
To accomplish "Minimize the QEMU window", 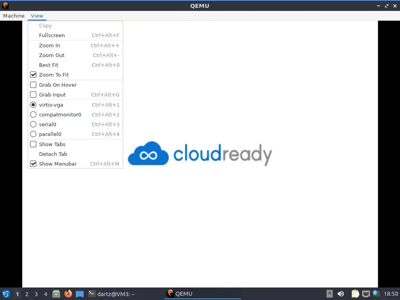I will [x=379, y=5].
